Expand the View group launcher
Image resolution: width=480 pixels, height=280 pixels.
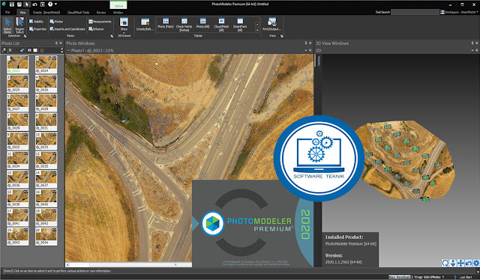point(282,36)
